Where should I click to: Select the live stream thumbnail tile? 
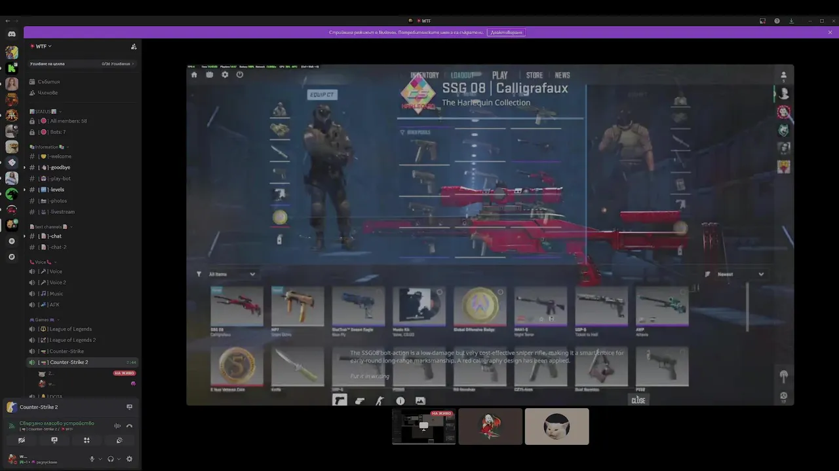point(424,427)
